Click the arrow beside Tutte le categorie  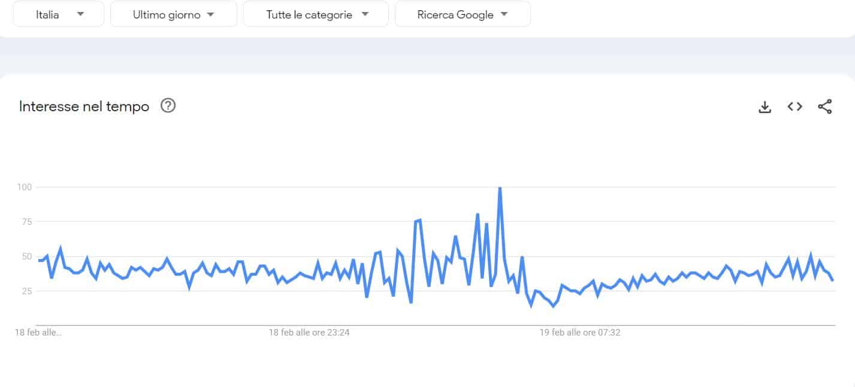point(365,15)
